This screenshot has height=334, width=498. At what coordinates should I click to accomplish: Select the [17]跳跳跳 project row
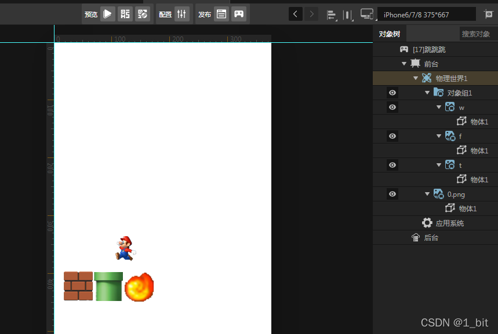pyautogui.click(x=435, y=49)
